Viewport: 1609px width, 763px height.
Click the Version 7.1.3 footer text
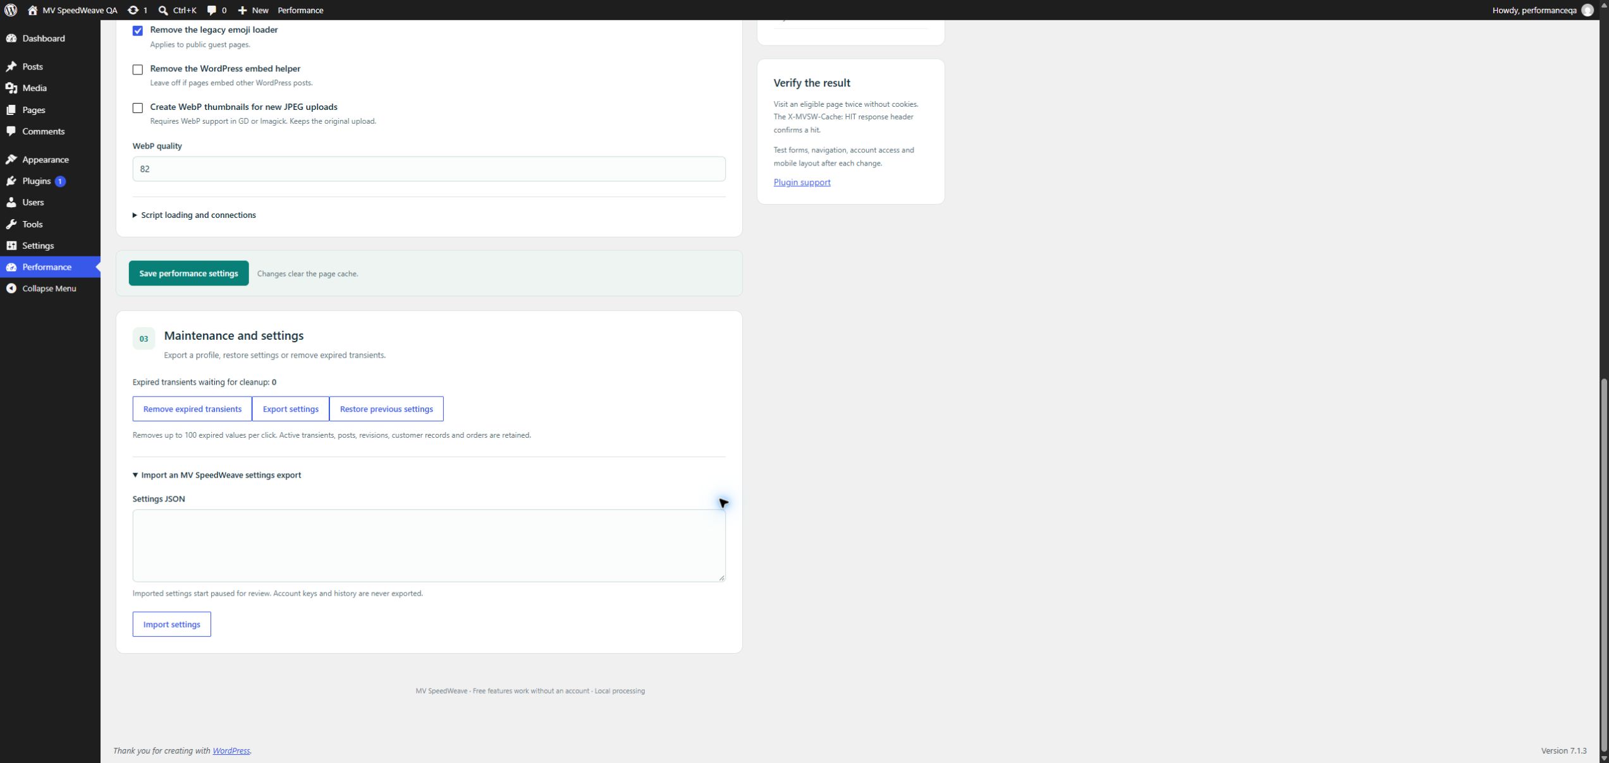[1563, 751]
